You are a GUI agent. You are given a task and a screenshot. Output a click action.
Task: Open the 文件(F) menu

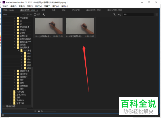(5, 6)
